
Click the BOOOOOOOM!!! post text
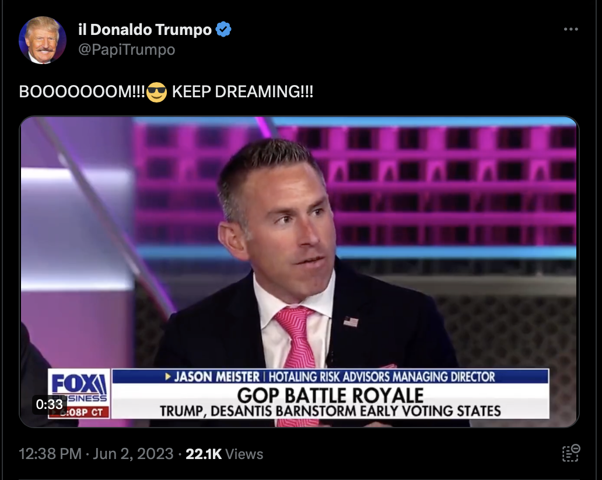click(82, 92)
